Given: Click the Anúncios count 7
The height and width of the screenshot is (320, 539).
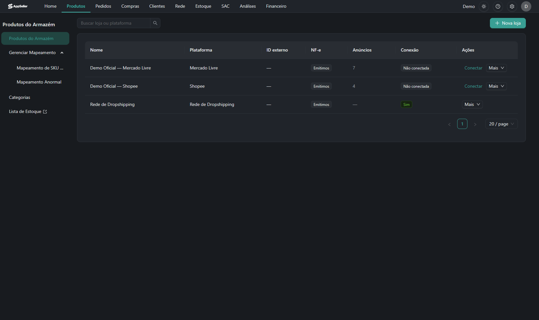Looking at the screenshot, I should (x=354, y=68).
